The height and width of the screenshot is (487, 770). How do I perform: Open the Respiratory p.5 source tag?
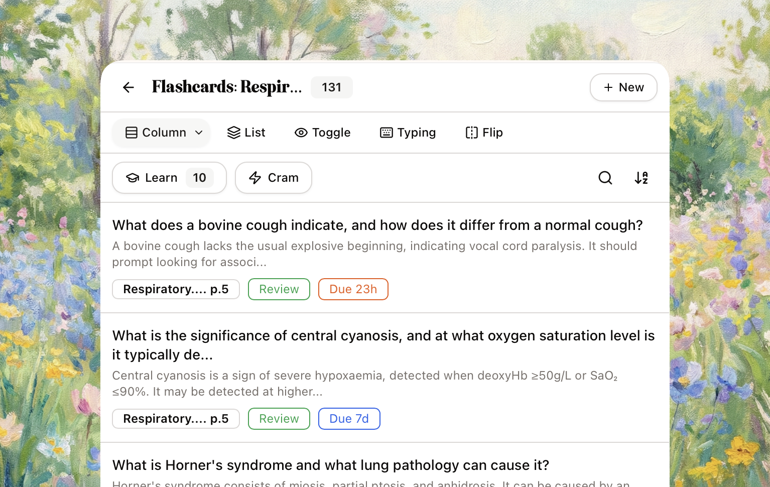click(x=176, y=289)
